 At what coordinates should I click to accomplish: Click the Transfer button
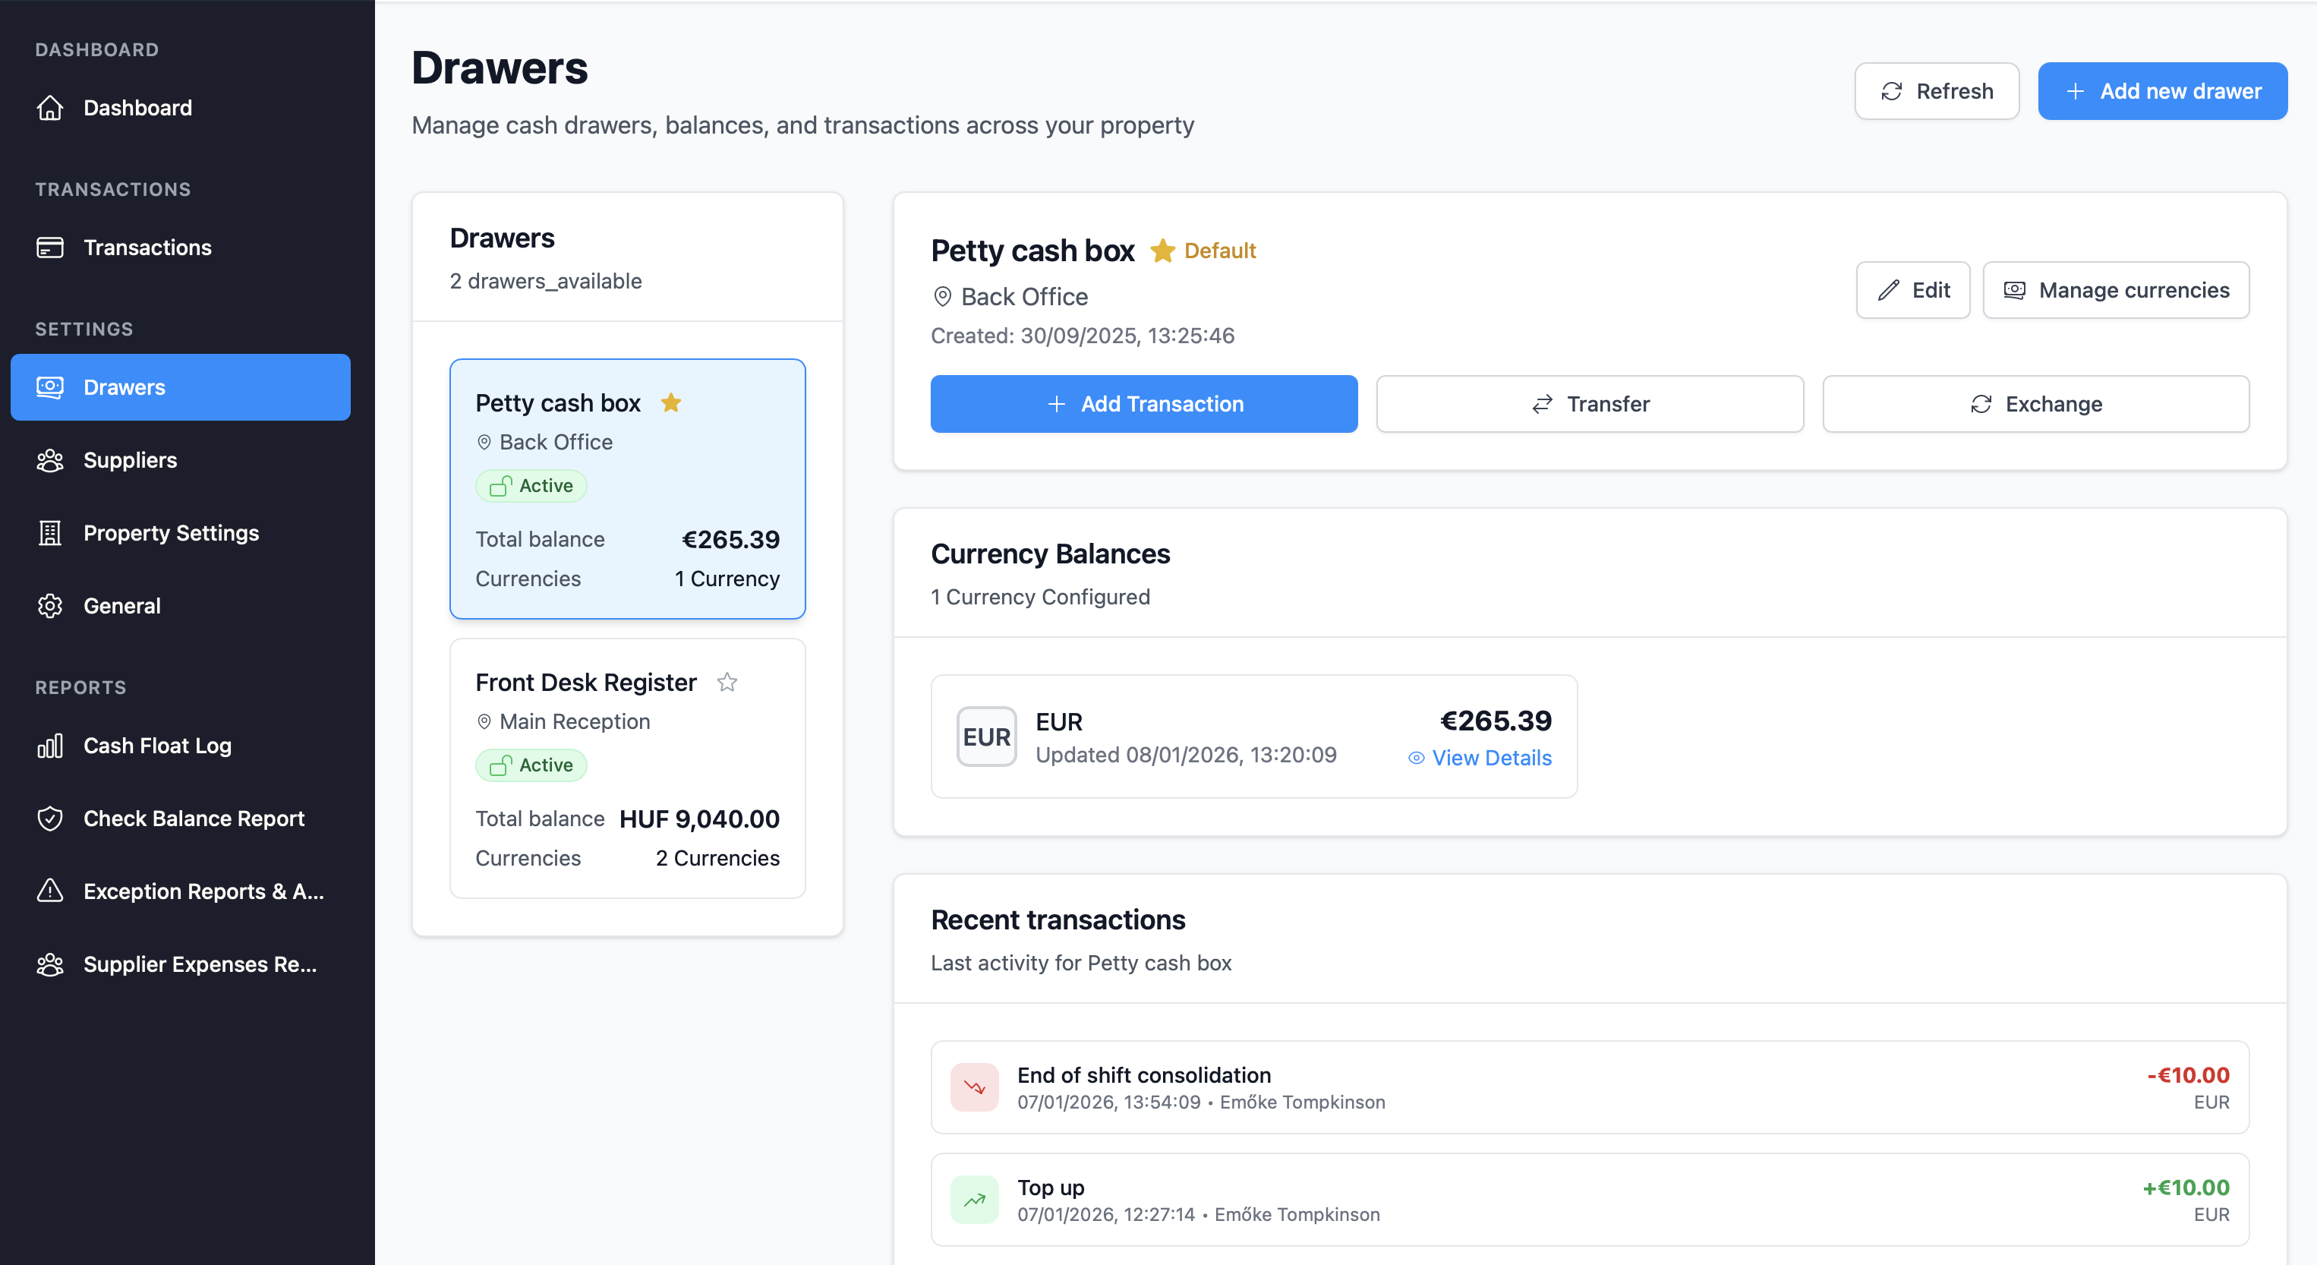pos(1590,404)
